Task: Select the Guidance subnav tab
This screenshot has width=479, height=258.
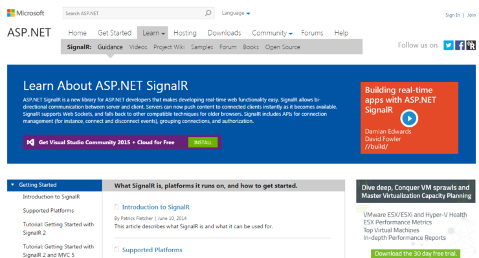Action: click(x=110, y=47)
